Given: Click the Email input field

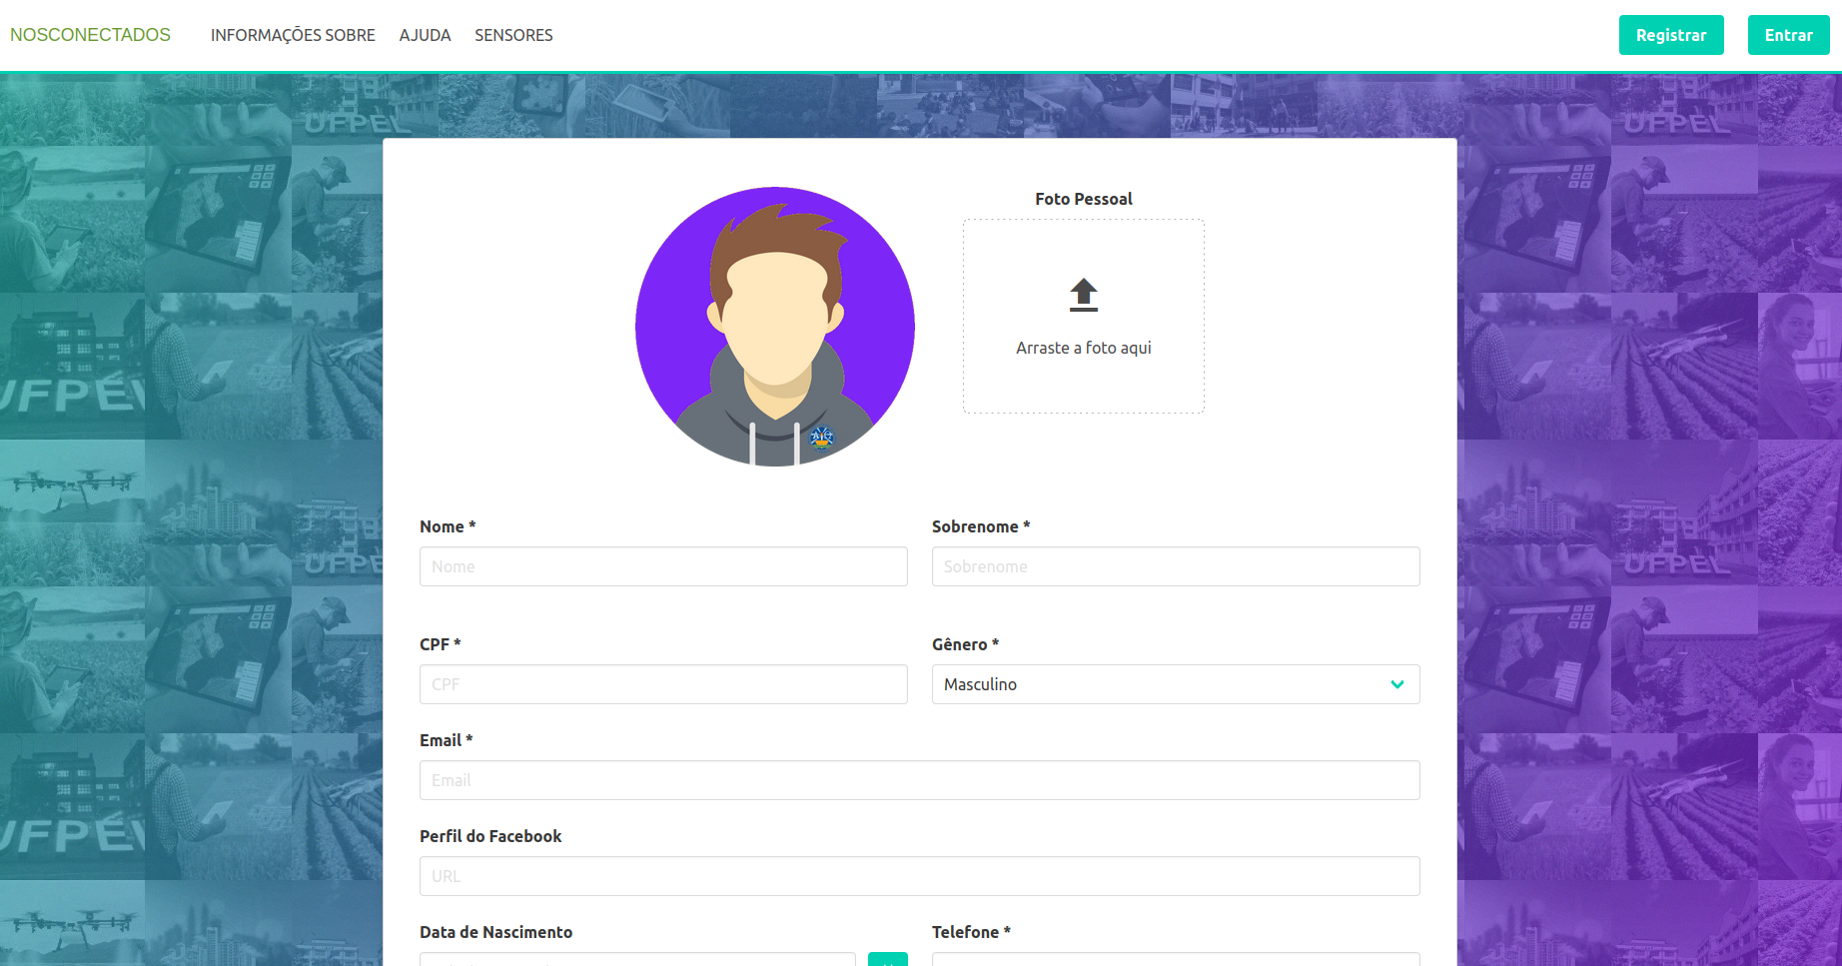Looking at the screenshot, I should (919, 780).
